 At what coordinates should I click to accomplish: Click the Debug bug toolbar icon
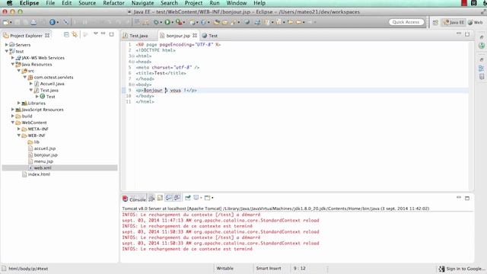[156, 22]
